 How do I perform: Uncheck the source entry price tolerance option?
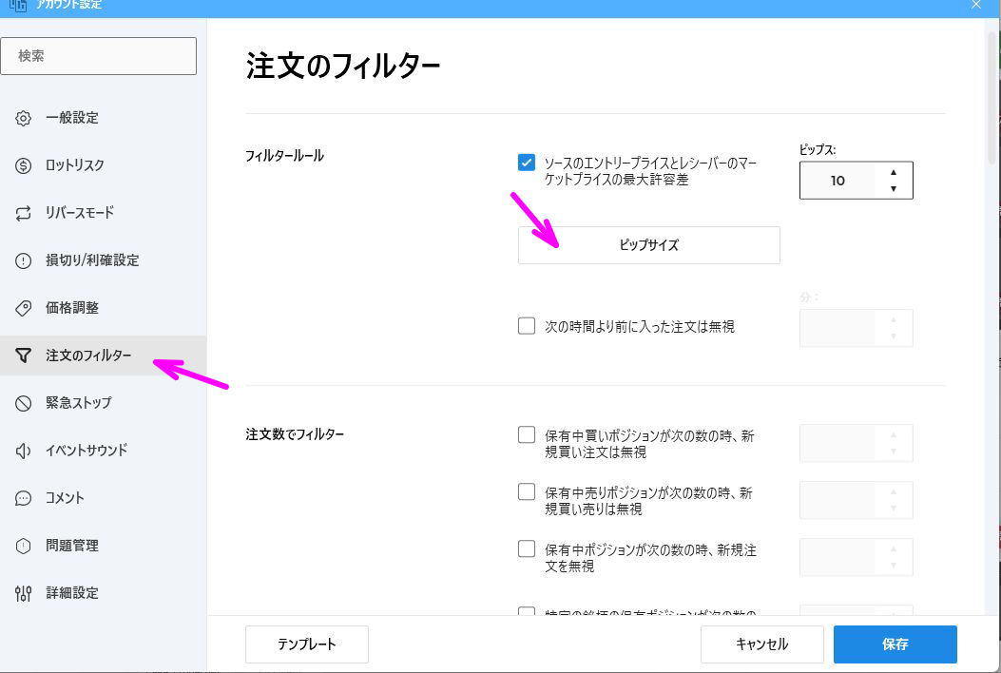tap(527, 162)
